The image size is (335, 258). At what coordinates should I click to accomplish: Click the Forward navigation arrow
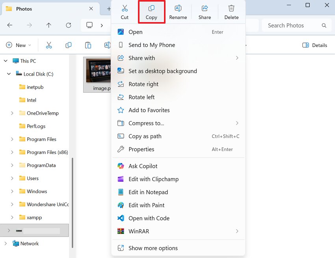click(x=29, y=25)
